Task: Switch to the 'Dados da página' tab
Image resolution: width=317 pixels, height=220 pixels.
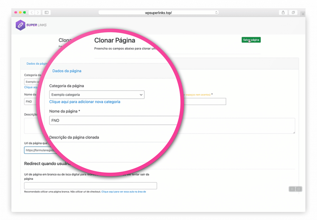Action: coord(67,71)
